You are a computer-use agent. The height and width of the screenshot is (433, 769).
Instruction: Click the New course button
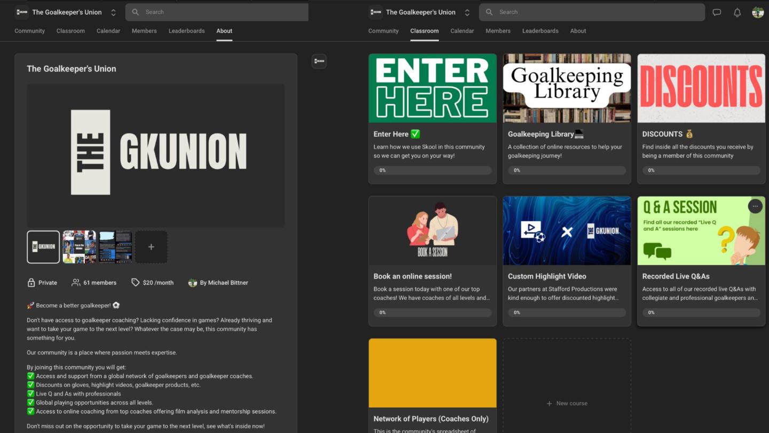(x=567, y=403)
